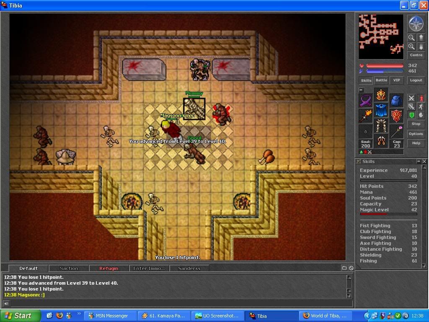The image size is (429, 322).
Task: Open the Help button
Action: click(x=416, y=143)
